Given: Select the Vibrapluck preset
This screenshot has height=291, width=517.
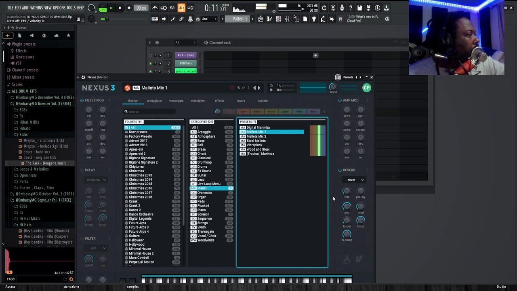Looking at the screenshot, I should [254, 145].
